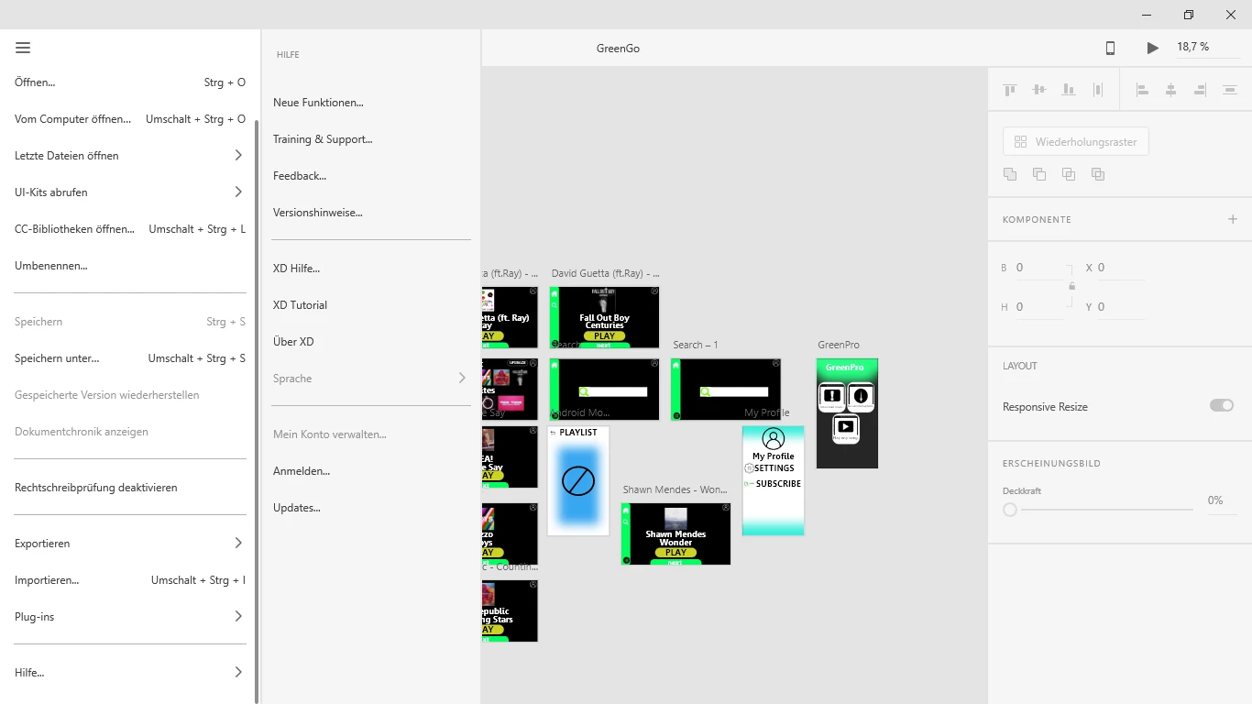Click the B width input field
The image size is (1252, 704).
[x=1038, y=268]
